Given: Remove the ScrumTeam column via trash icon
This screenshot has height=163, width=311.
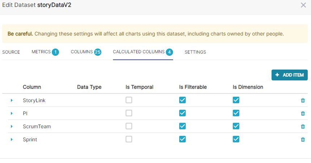Looking at the screenshot, I should [303, 126].
